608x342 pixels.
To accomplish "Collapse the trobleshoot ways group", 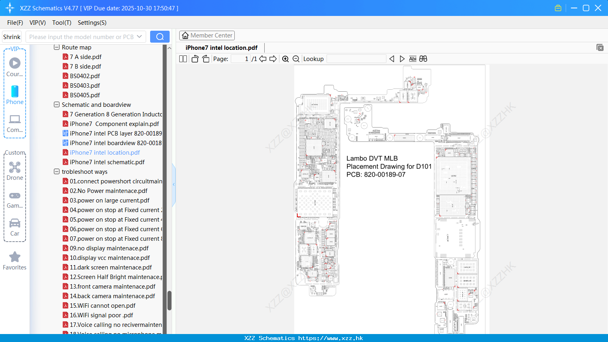I will click(56, 172).
